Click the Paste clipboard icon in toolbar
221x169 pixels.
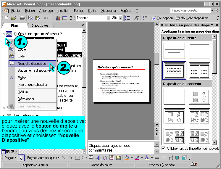point(38,18)
